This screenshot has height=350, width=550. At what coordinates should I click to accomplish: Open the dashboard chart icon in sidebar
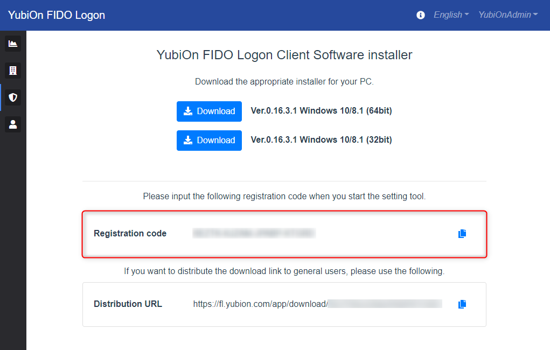(13, 44)
